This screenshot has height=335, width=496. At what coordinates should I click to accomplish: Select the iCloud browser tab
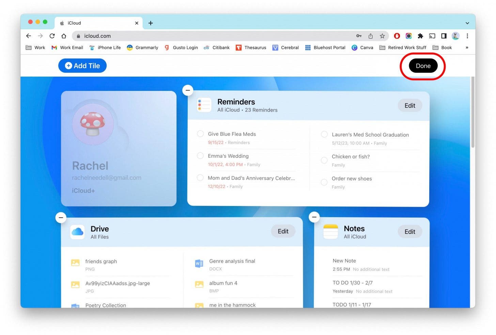[95, 23]
